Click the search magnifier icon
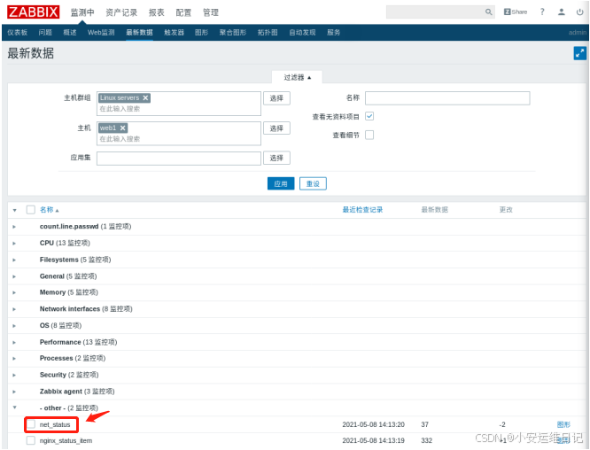 pyautogui.click(x=488, y=12)
